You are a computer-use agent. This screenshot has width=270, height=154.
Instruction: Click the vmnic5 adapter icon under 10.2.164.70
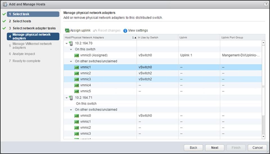click(x=76, y=91)
